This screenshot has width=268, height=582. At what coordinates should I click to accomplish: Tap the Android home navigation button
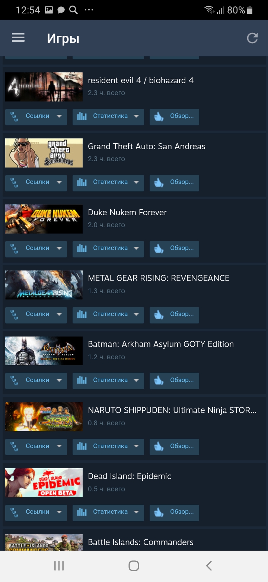click(x=134, y=566)
